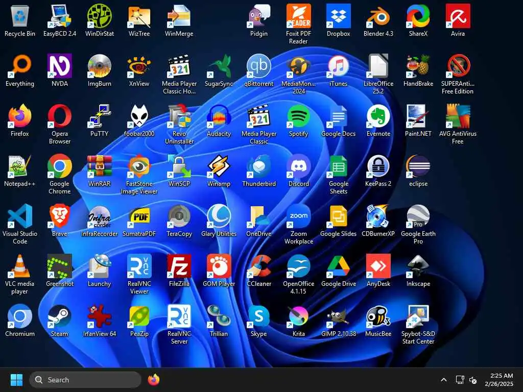Click the Avira antivirus icon

click(458, 16)
